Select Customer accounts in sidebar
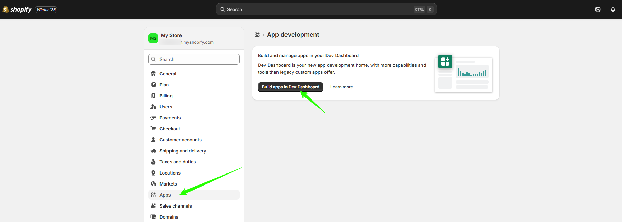 coord(180,140)
